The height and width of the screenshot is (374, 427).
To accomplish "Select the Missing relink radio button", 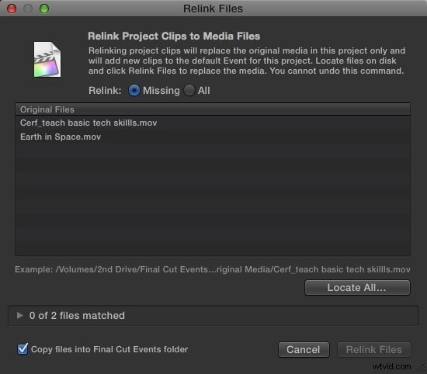I will [134, 90].
